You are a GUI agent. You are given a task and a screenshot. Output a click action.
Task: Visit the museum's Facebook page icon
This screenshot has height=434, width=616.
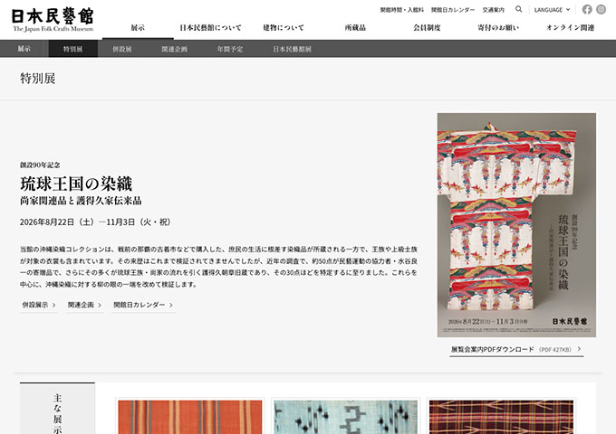(587, 9)
